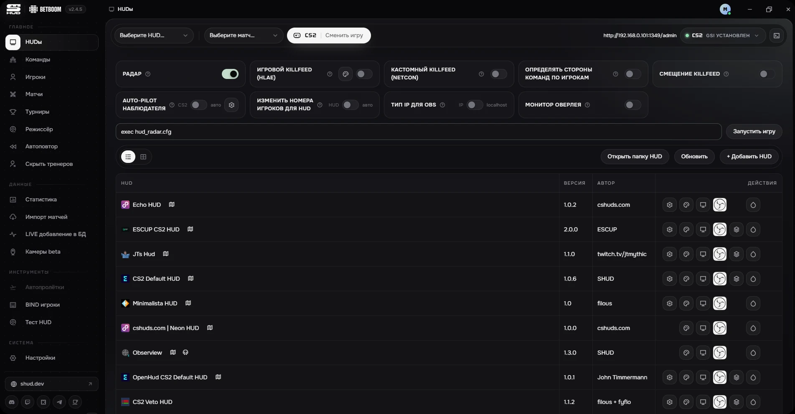Viewport: 795px width, 414px height.
Task: Open shud.dev external link in sidebar
Action: pyautogui.click(x=52, y=384)
